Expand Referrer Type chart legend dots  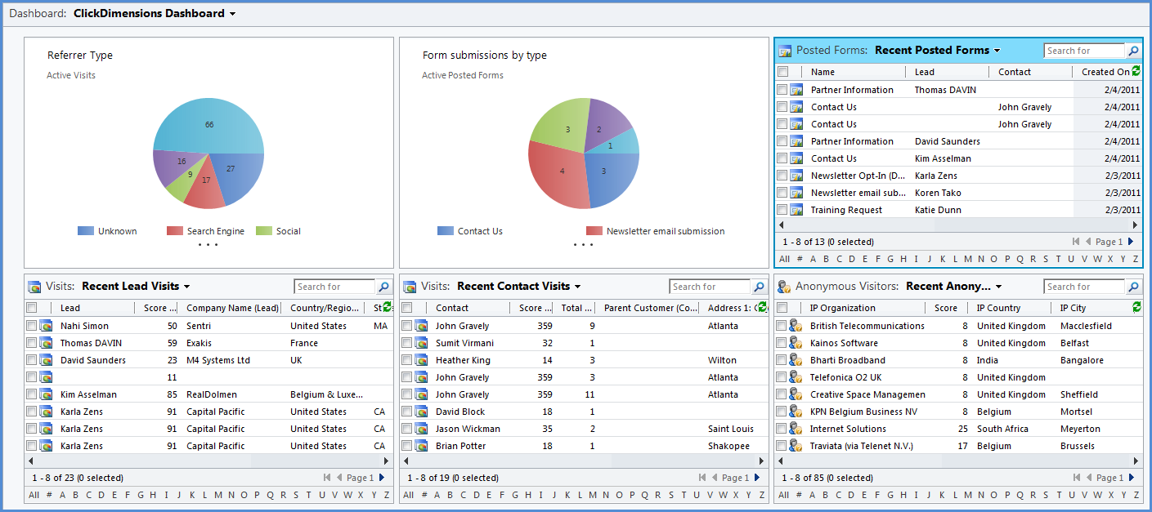(208, 245)
